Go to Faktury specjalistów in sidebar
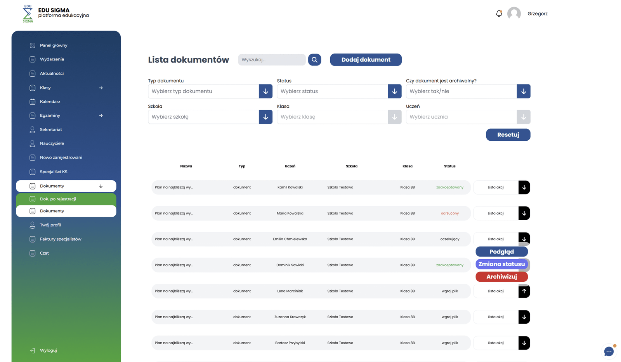The width and height of the screenshot is (621, 362). [61, 239]
